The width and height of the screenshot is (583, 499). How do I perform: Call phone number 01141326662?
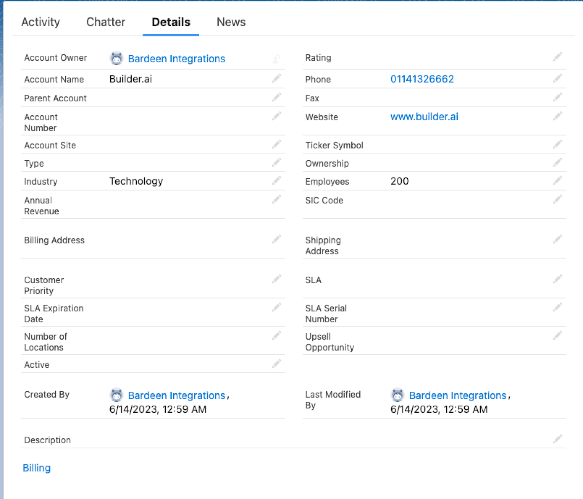422,79
